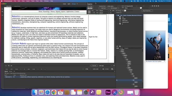Open the Design view dropdown arrow

coord(77,4)
